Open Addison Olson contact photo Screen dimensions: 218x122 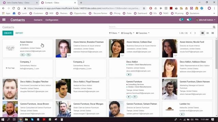(x=170, y=68)
